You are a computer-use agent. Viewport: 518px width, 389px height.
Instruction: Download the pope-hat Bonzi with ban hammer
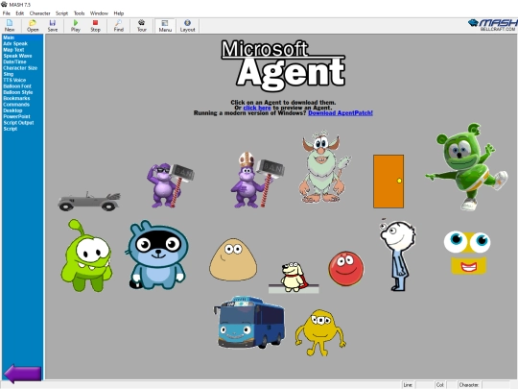257,181
